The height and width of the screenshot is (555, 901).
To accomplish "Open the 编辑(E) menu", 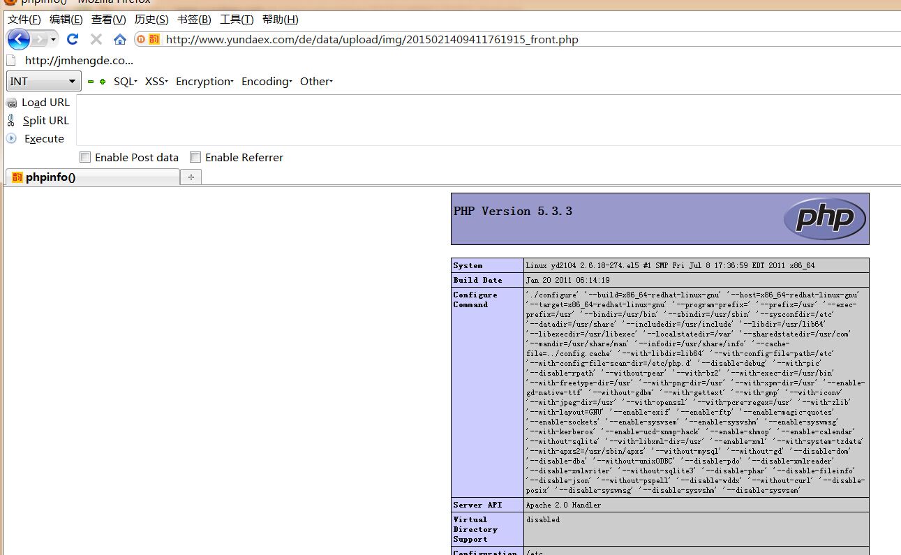I will point(66,19).
